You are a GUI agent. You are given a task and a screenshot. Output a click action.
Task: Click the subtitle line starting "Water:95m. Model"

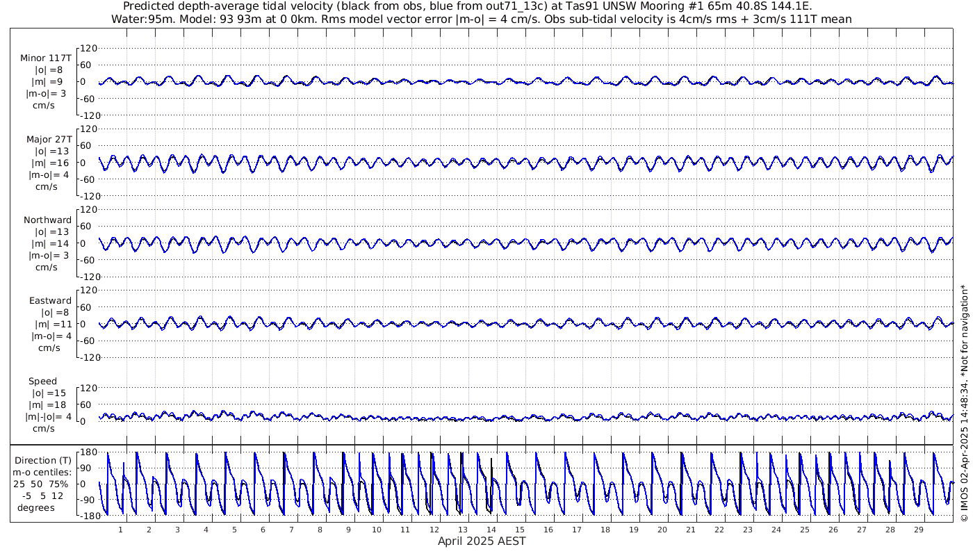click(482, 19)
